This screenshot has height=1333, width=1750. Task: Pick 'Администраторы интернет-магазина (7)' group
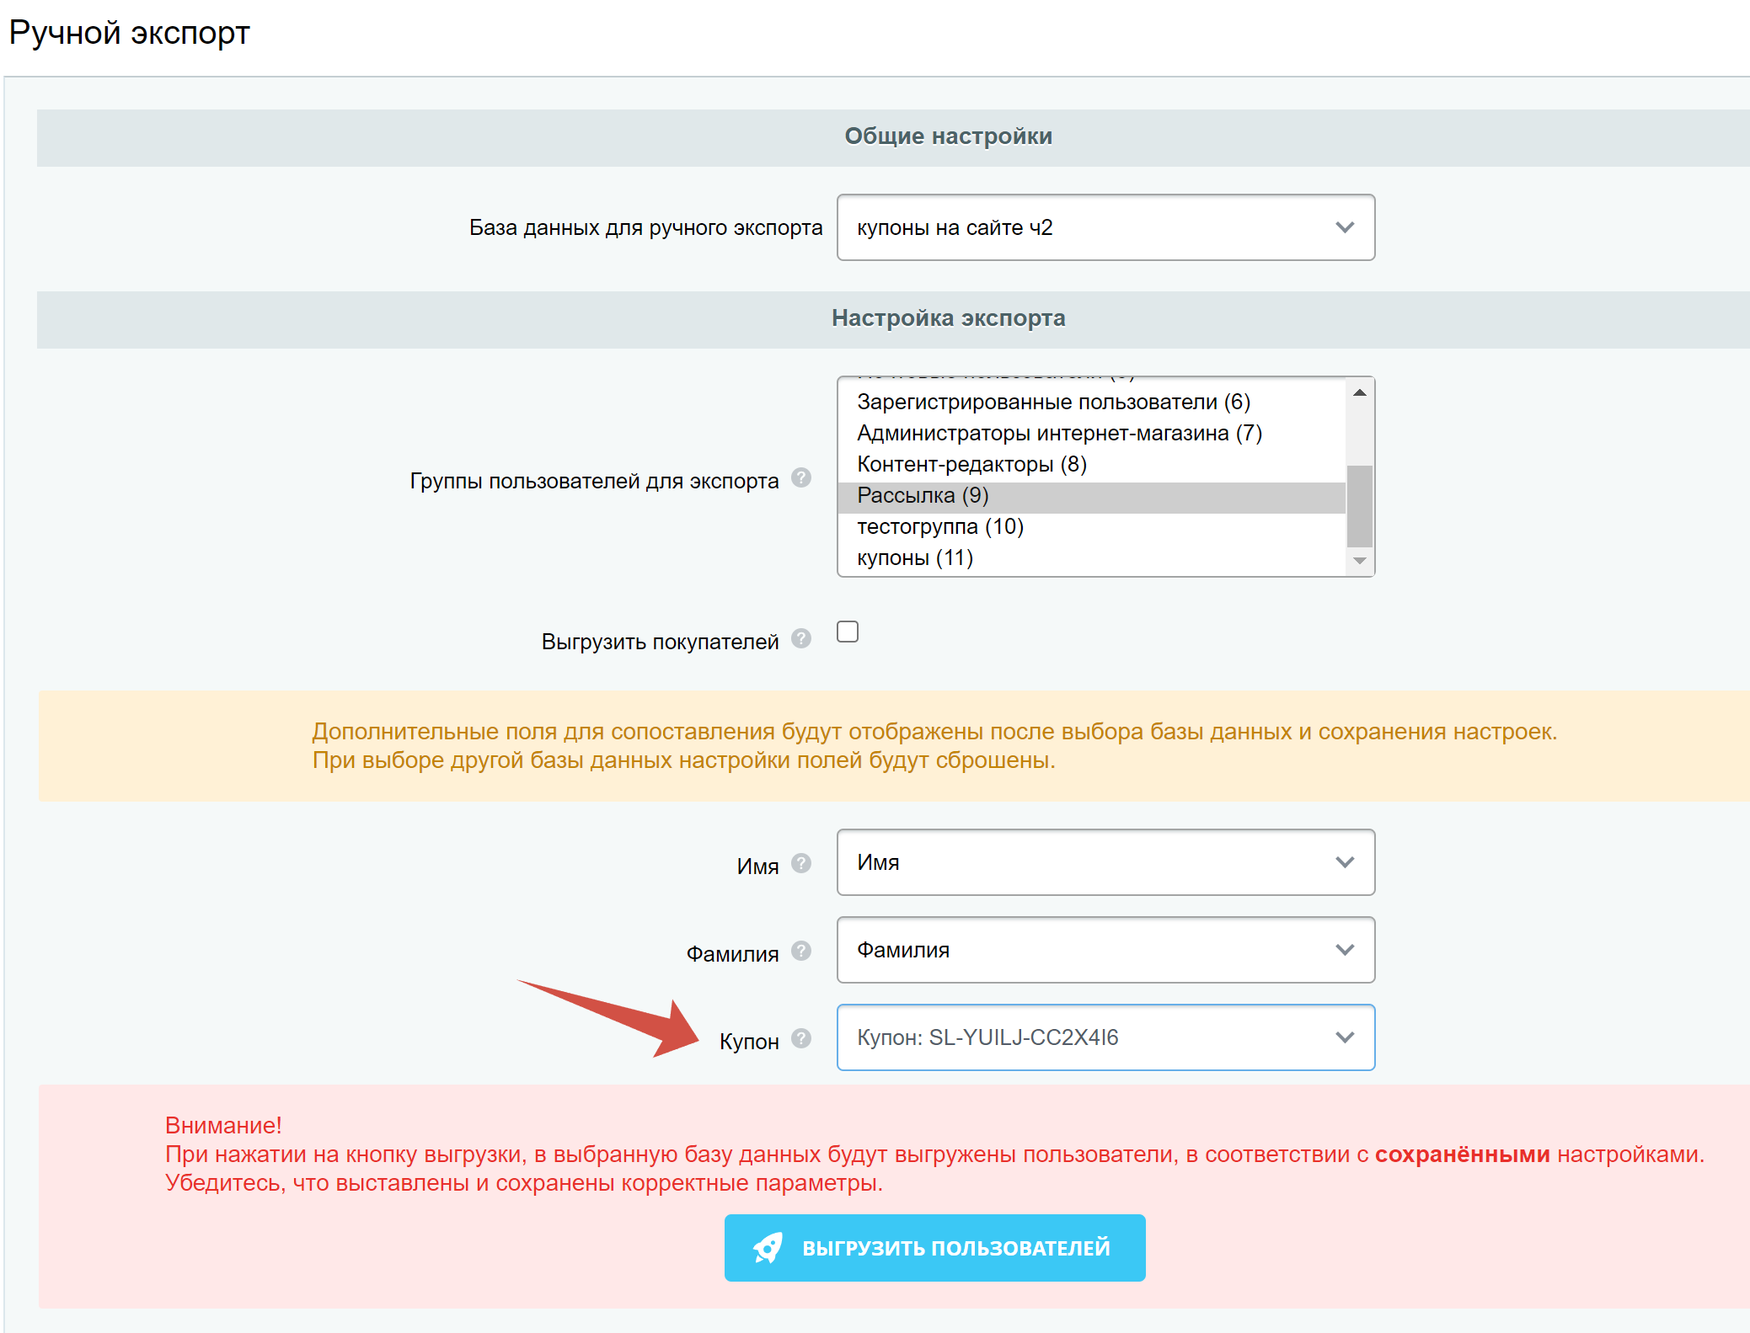pos(1059,434)
